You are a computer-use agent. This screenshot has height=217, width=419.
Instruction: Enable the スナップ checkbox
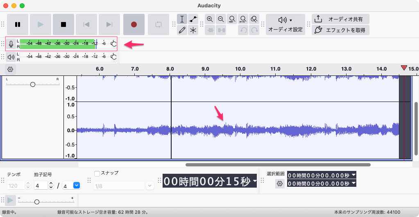tap(97, 173)
